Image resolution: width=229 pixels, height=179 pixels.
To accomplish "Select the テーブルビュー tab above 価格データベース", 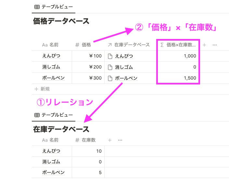I will pos(54,7).
